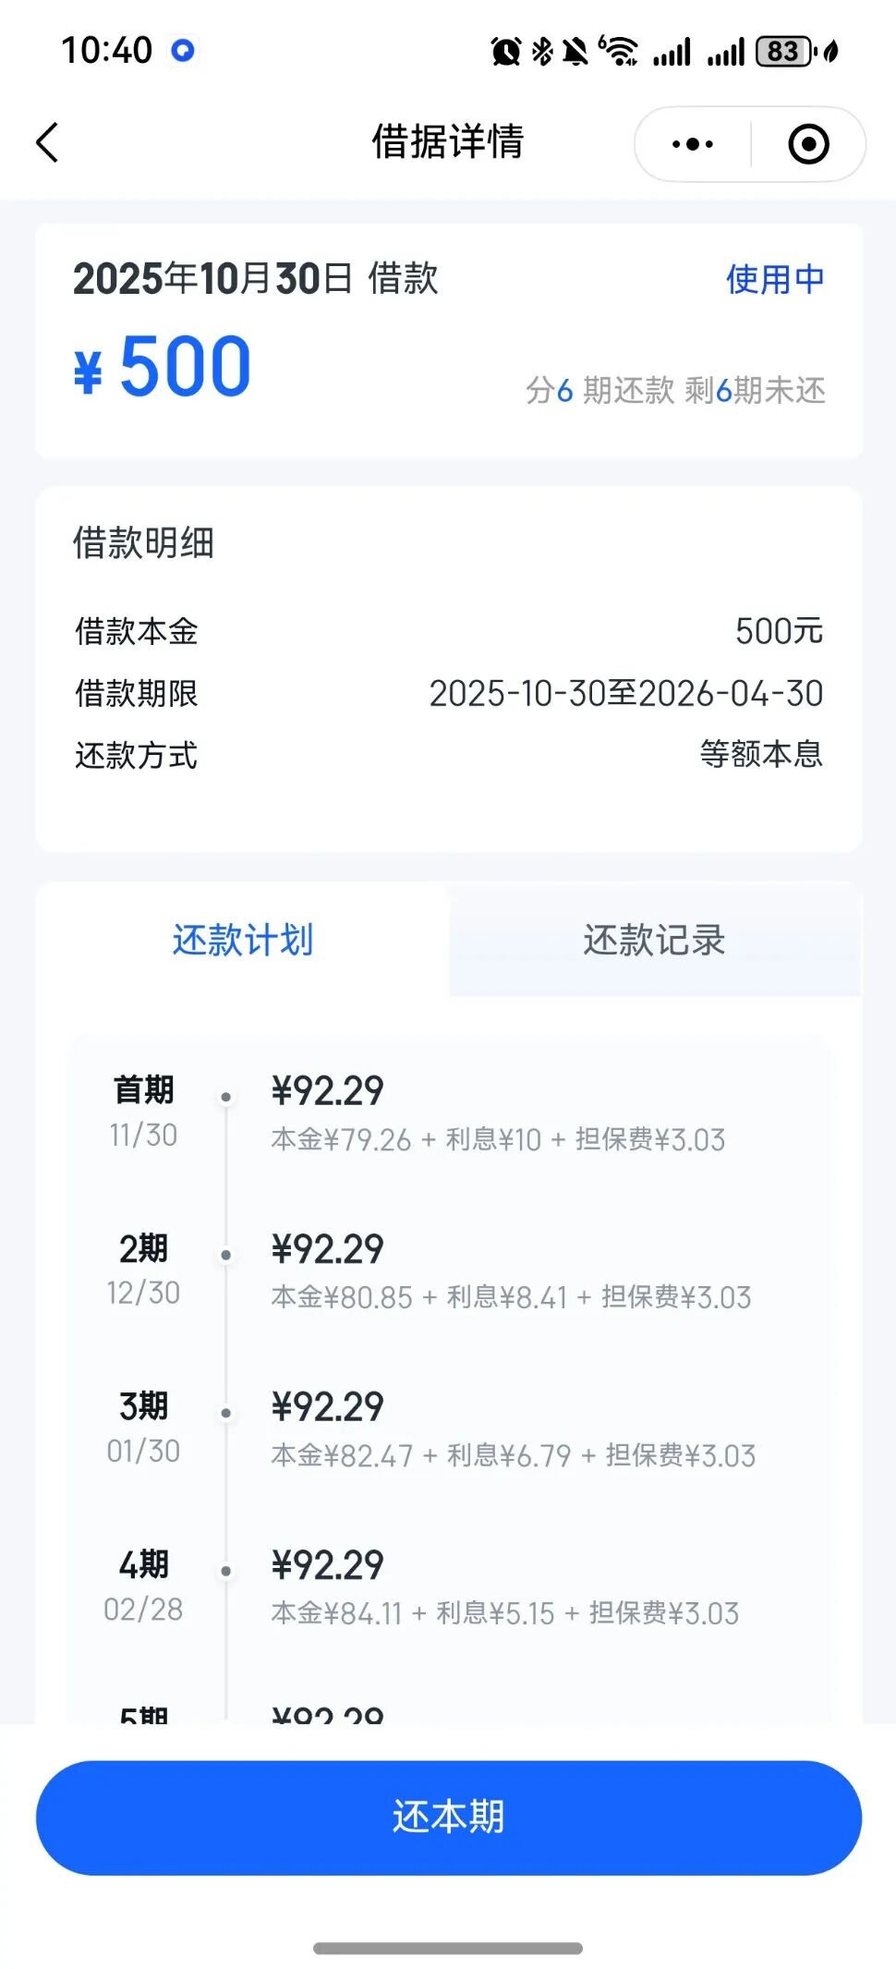This screenshot has width=896, height=1969.
Task: Select the 2期 12/30 repayment entry
Action: (448, 1271)
